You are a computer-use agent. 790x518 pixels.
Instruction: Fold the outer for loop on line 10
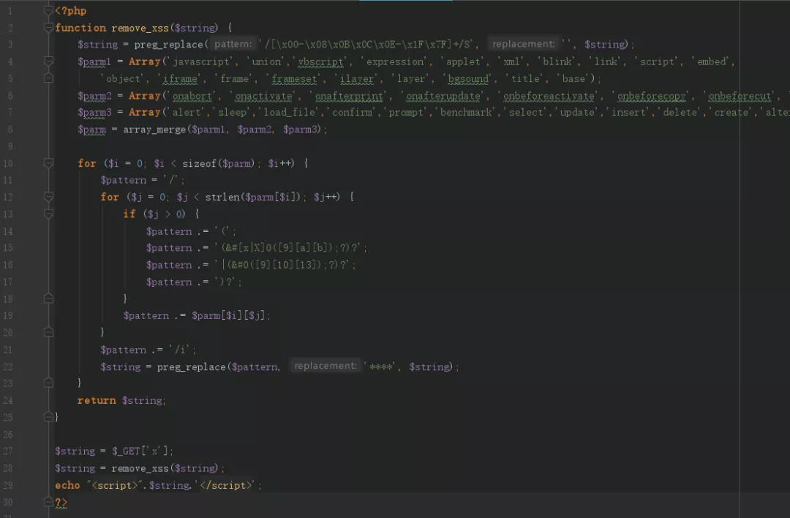pos(48,162)
